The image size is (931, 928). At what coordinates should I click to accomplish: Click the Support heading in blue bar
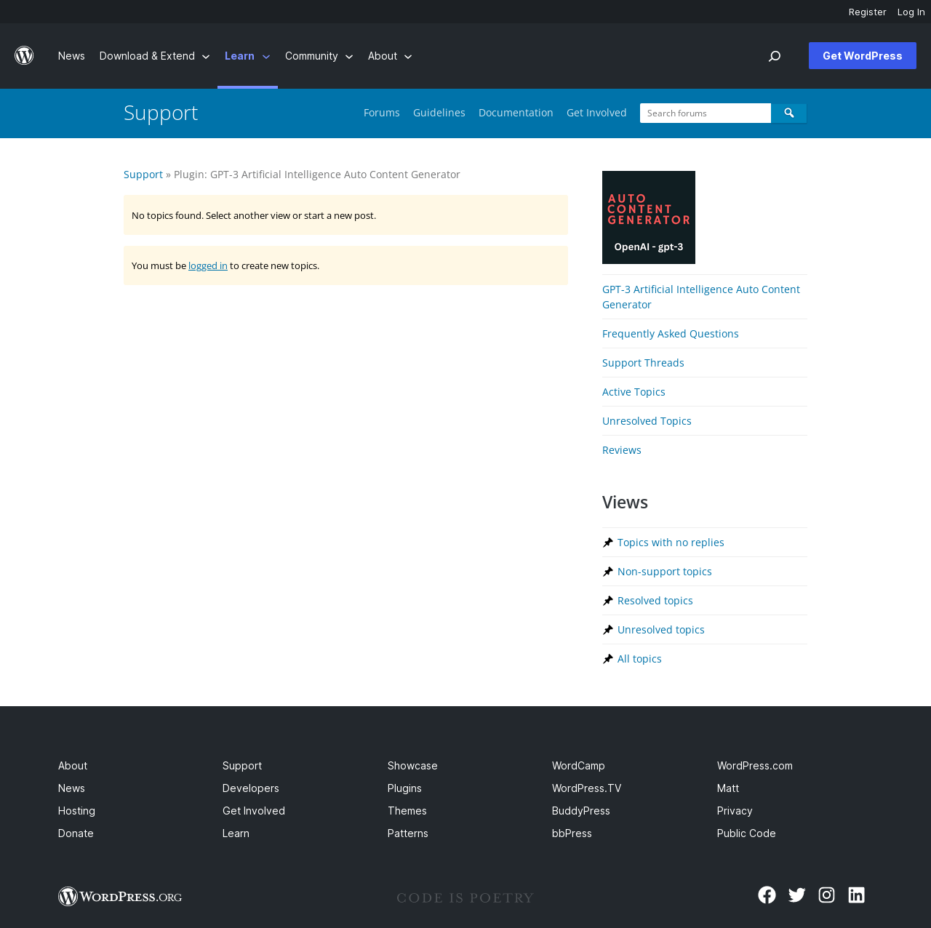coord(161,113)
